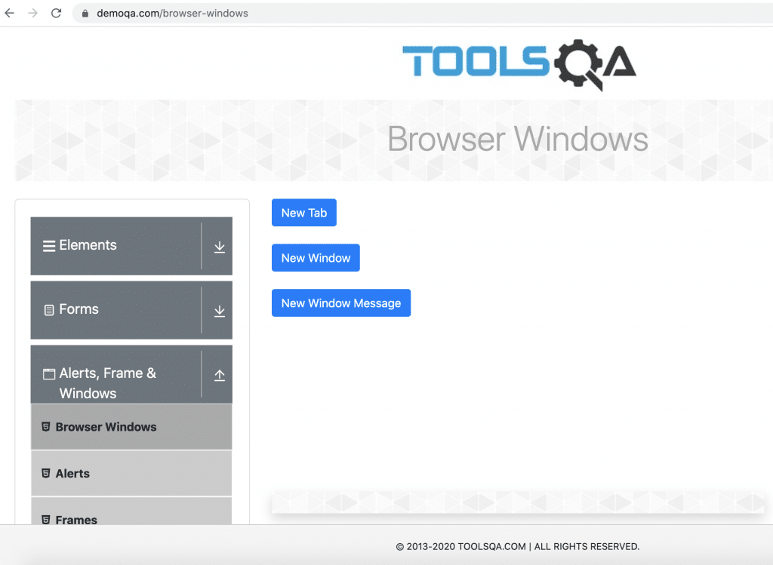Click the padlock icon in the address bar
The image size is (773, 565).
click(86, 12)
